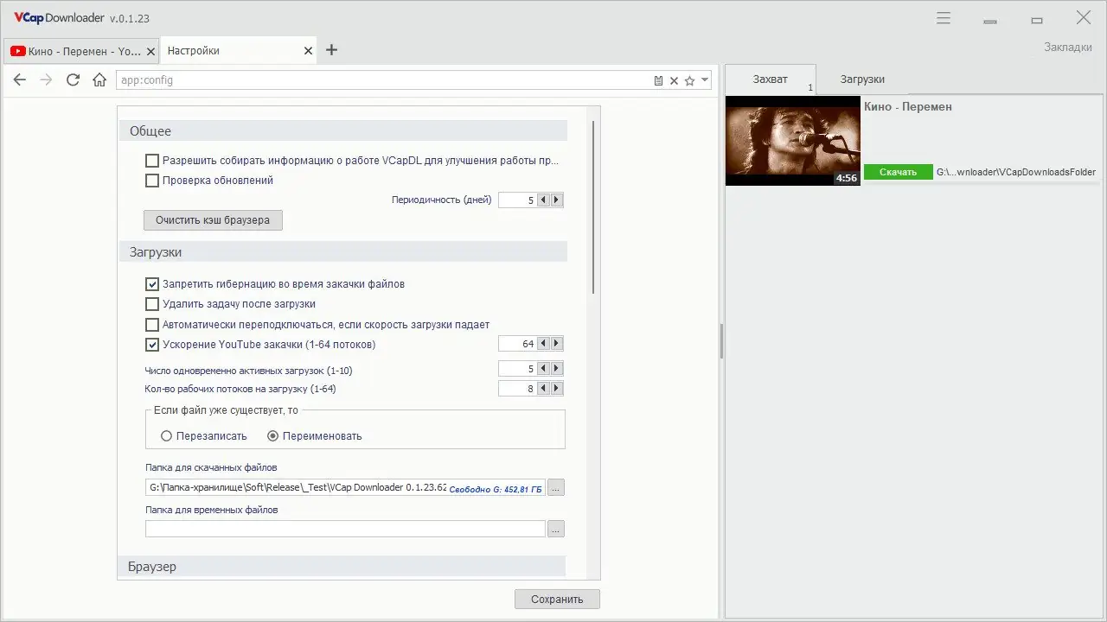The height and width of the screenshot is (622, 1107).
Task: Browse for temporary files folder
Action: pyautogui.click(x=556, y=529)
